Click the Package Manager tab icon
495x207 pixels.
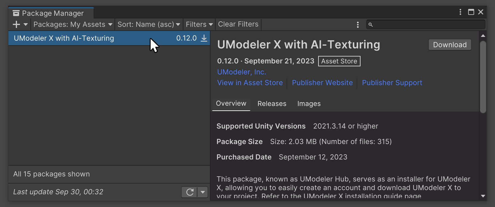pyautogui.click(x=16, y=13)
